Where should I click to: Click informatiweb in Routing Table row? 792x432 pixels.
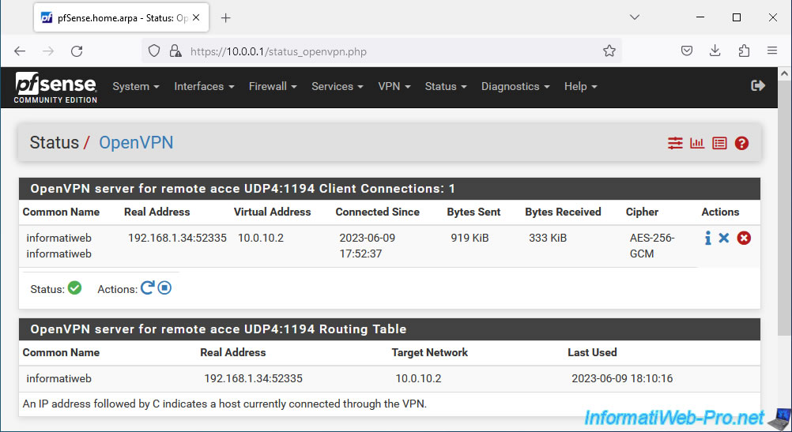coord(58,378)
